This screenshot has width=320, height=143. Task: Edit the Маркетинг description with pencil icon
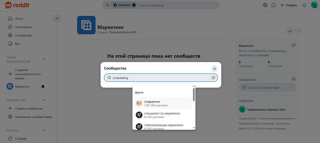click(x=294, y=45)
